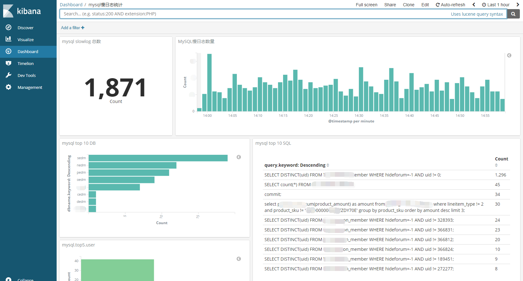The image size is (523, 281).
Task: Sort table by the query.keyword column
Action: [x=328, y=165]
